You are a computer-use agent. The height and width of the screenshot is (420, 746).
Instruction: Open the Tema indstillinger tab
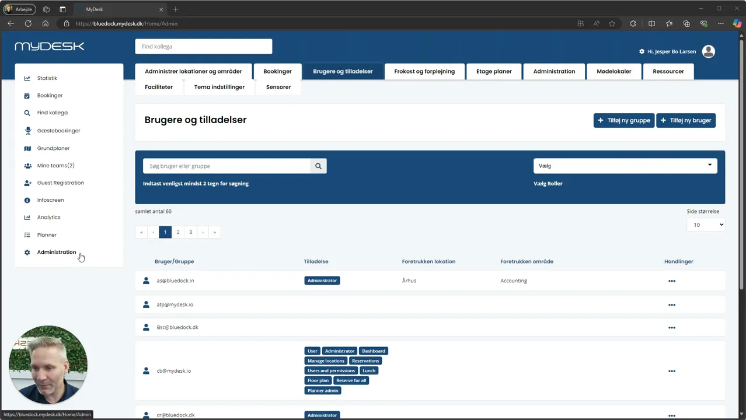click(x=219, y=87)
